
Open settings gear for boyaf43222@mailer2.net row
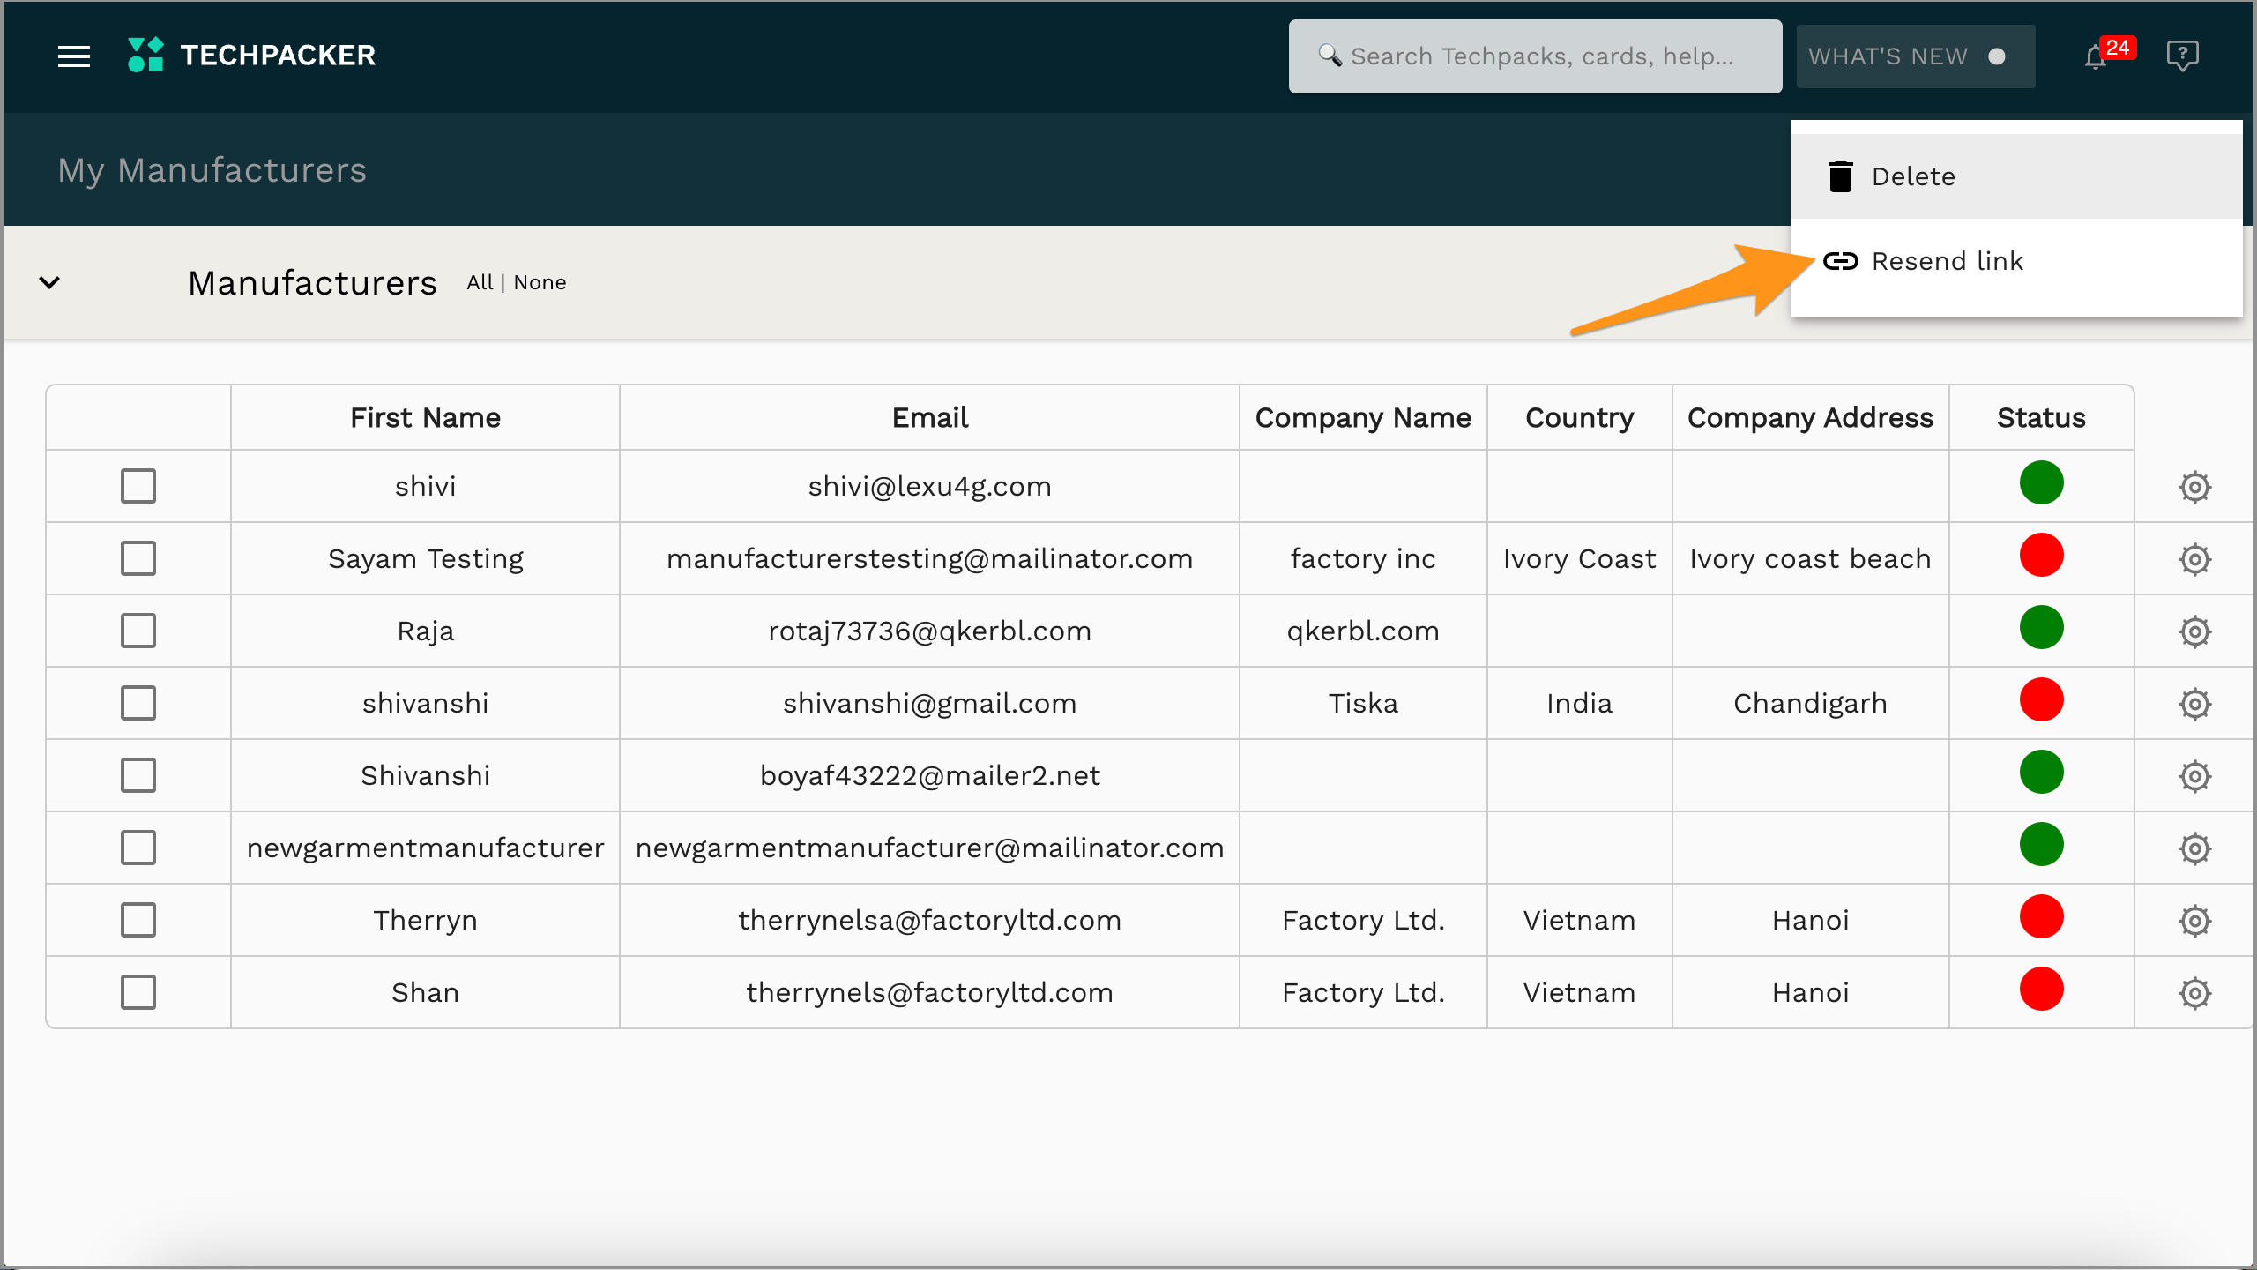[x=2194, y=776]
